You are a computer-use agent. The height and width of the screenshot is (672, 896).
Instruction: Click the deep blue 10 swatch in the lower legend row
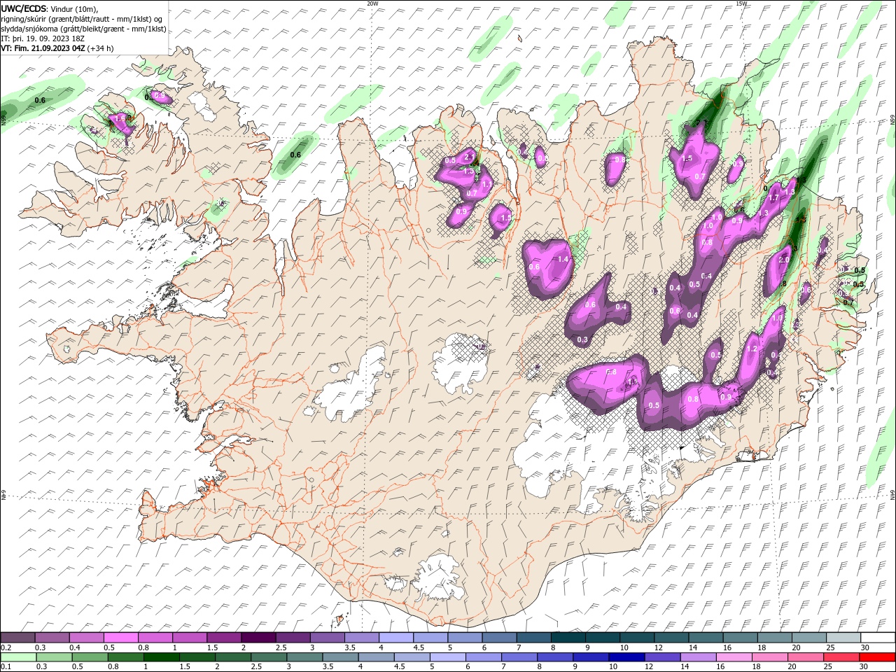626,657
